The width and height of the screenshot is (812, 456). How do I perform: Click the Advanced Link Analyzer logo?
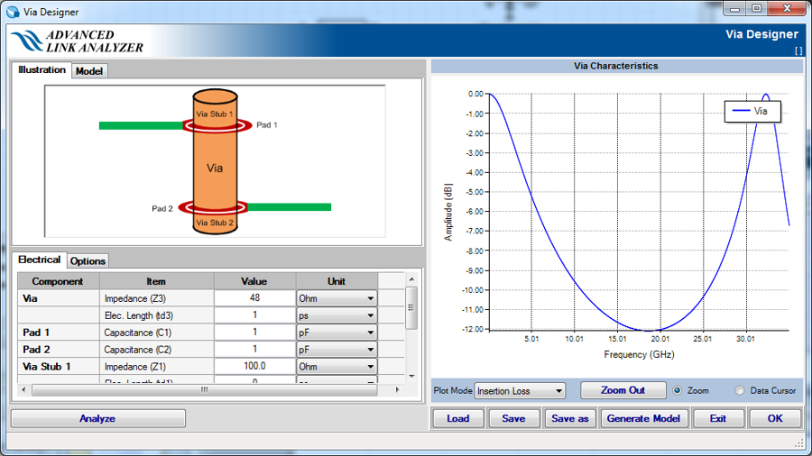tap(78, 41)
